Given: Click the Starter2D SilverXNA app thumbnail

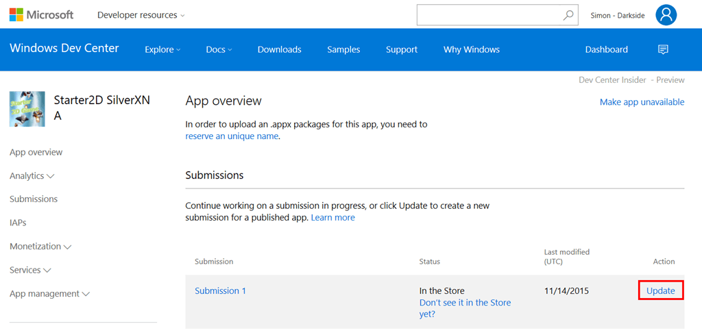Looking at the screenshot, I should point(27,109).
